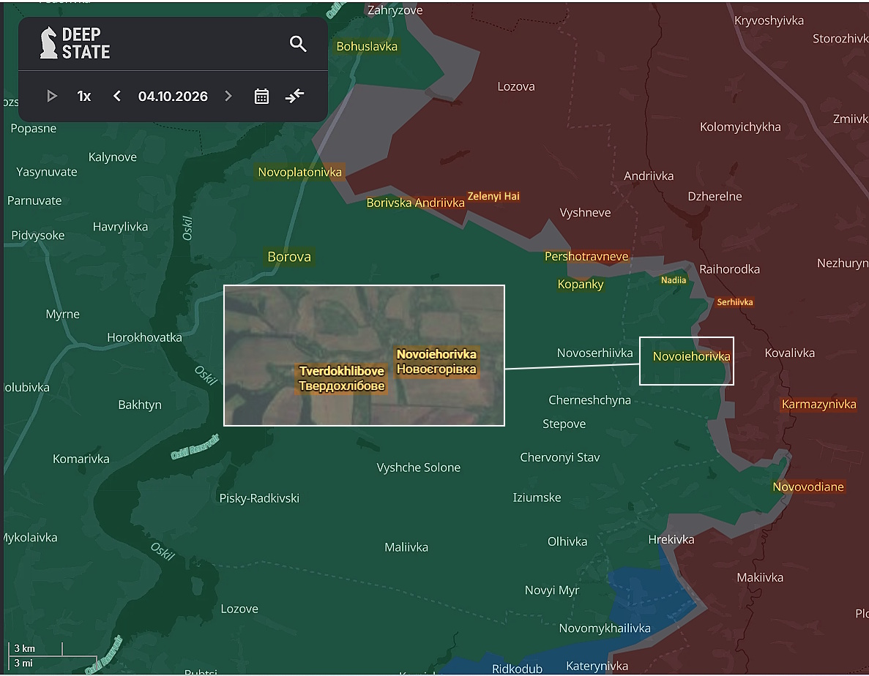Click the Serhiivka label

[735, 302]
